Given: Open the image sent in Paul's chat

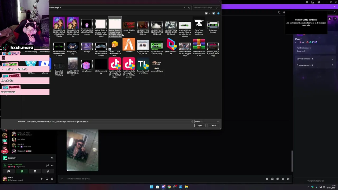Looking at the screenshot, I should (82, 150).
